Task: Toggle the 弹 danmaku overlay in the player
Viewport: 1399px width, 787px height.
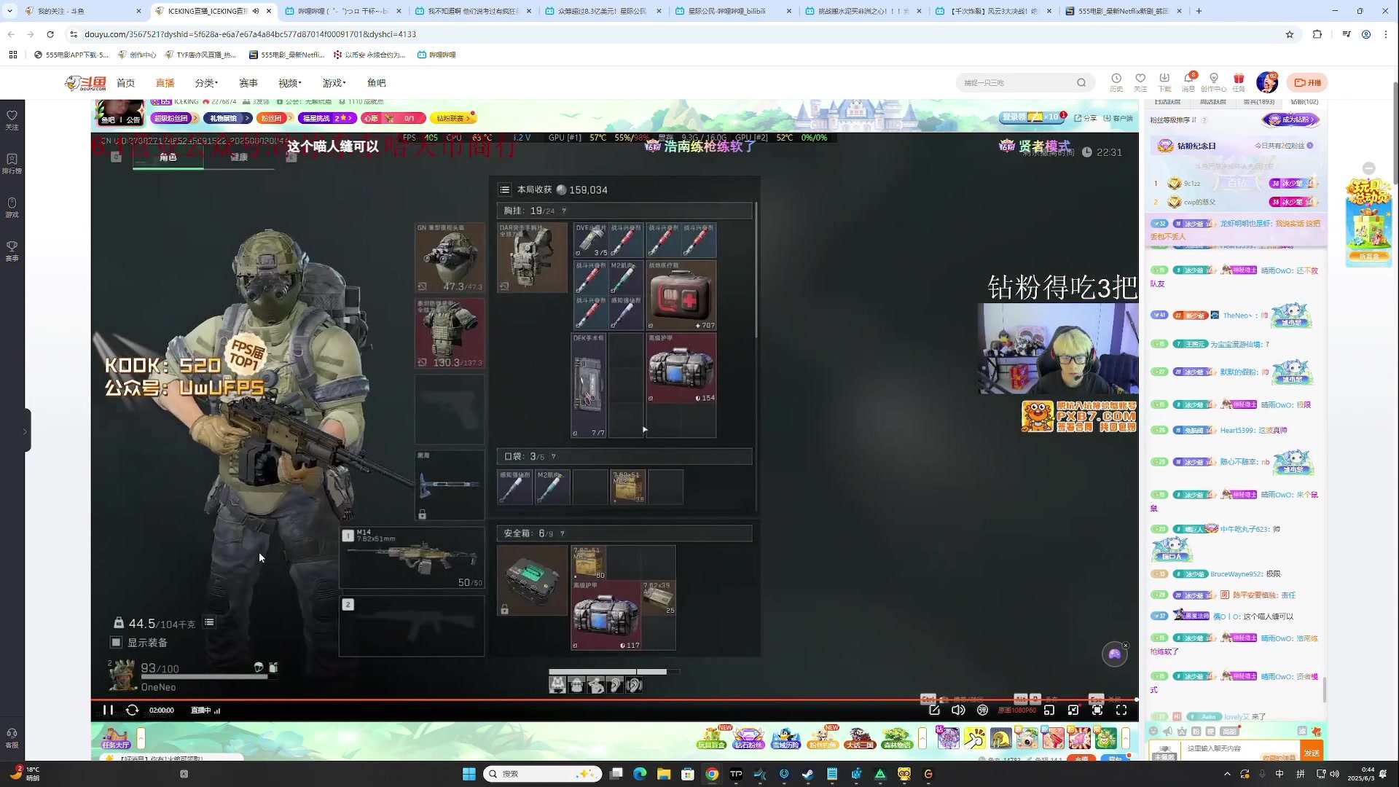Action: (982, 710)
